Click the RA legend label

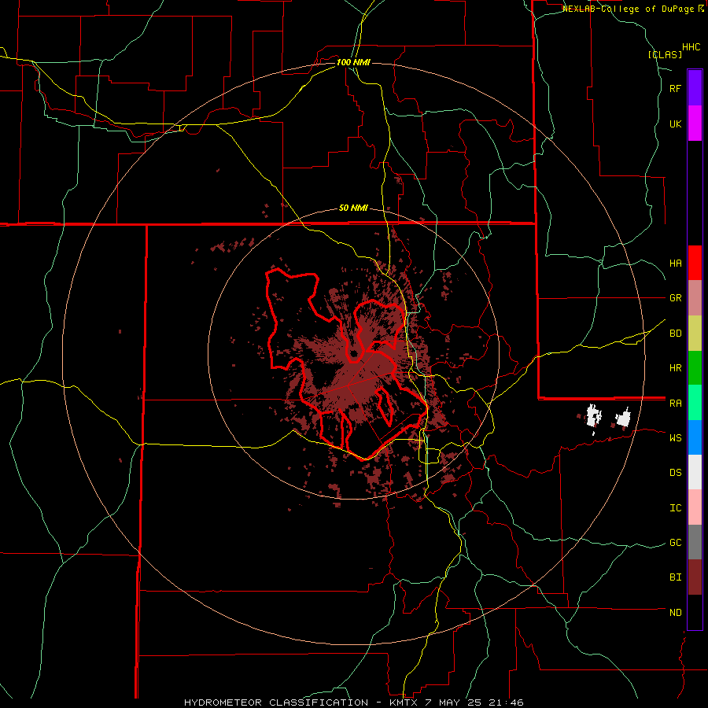(675, 404)
